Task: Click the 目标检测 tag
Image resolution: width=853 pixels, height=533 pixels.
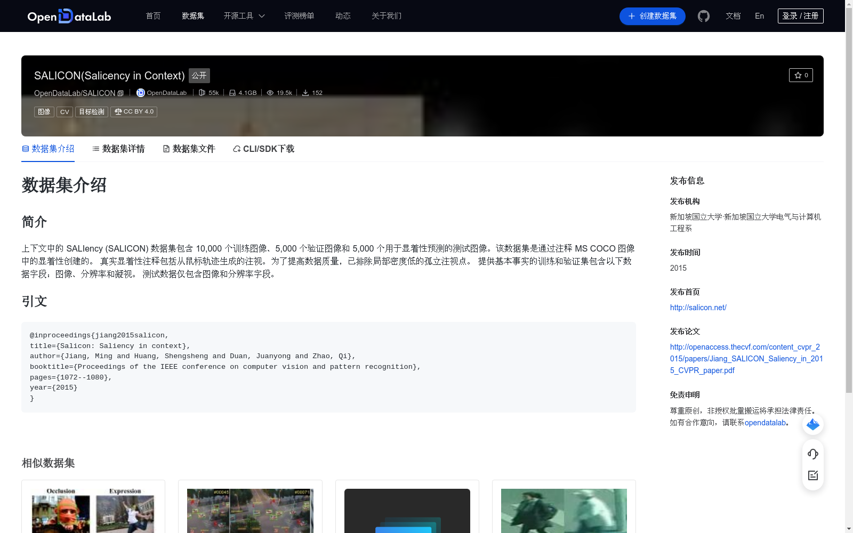Action: [x=92, y=112]
